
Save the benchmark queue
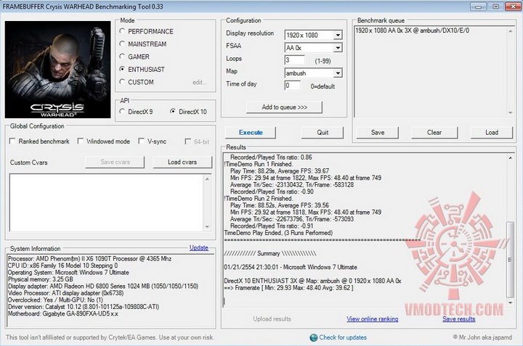tap(377, 133)
